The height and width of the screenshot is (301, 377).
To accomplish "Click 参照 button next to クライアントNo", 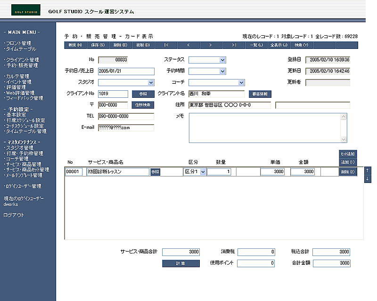I will click(143, 94).
